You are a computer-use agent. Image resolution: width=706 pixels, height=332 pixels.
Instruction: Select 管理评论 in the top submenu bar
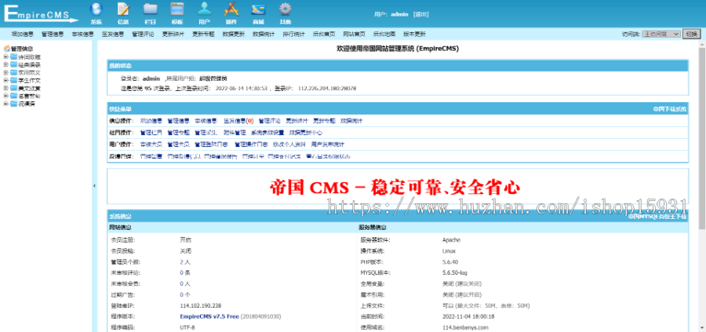(143, 34)
